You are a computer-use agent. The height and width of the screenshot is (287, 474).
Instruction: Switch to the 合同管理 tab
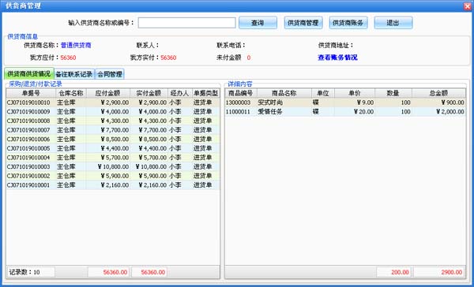tap(110, 74)
